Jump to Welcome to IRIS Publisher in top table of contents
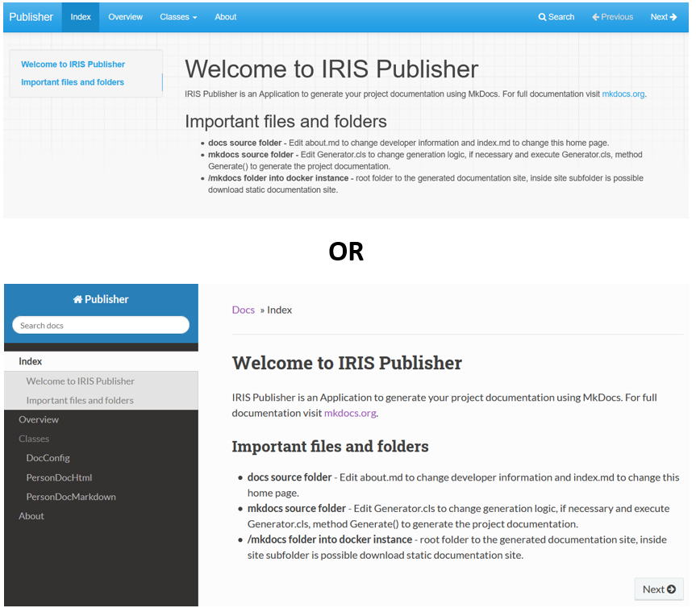 [73, 65]
